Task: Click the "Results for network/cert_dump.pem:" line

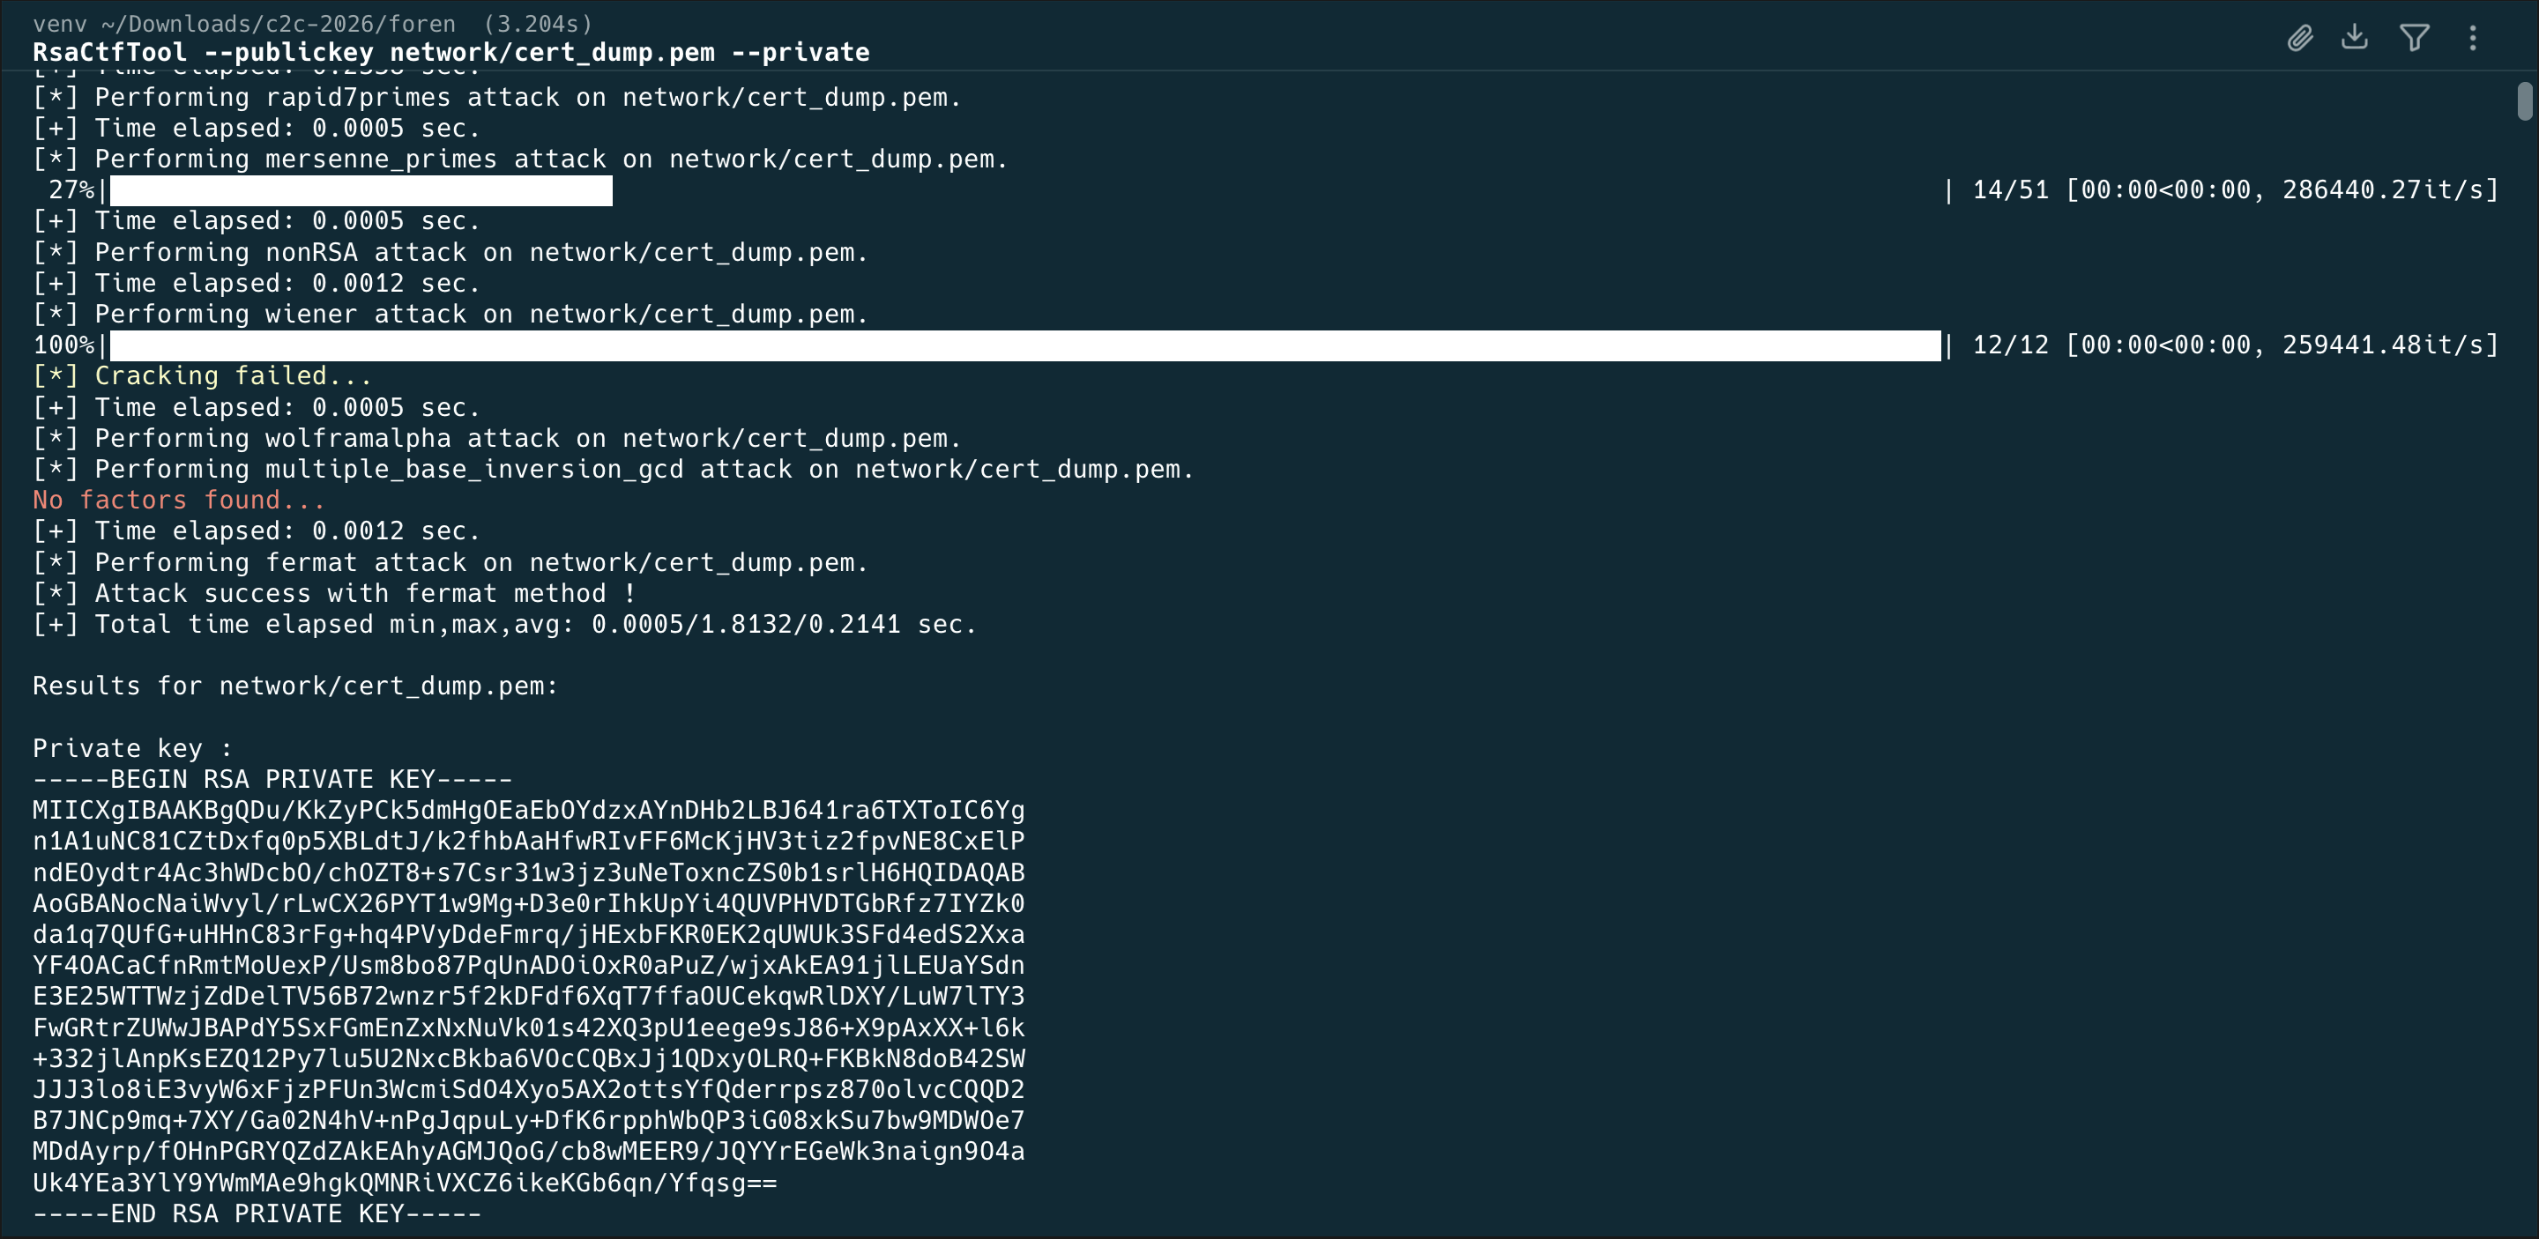Action: pyautogui.click(x=294, y=686)
